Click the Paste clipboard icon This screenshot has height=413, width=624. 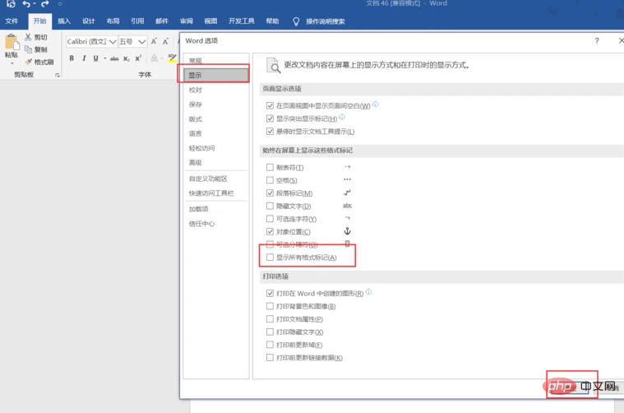pos(12,42)
